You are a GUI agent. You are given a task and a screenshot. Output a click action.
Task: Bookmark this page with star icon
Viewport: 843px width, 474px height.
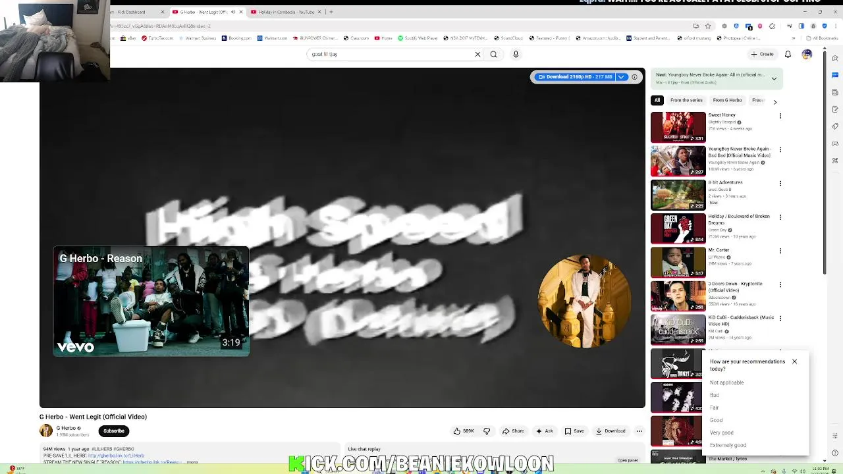pos(708,26)
